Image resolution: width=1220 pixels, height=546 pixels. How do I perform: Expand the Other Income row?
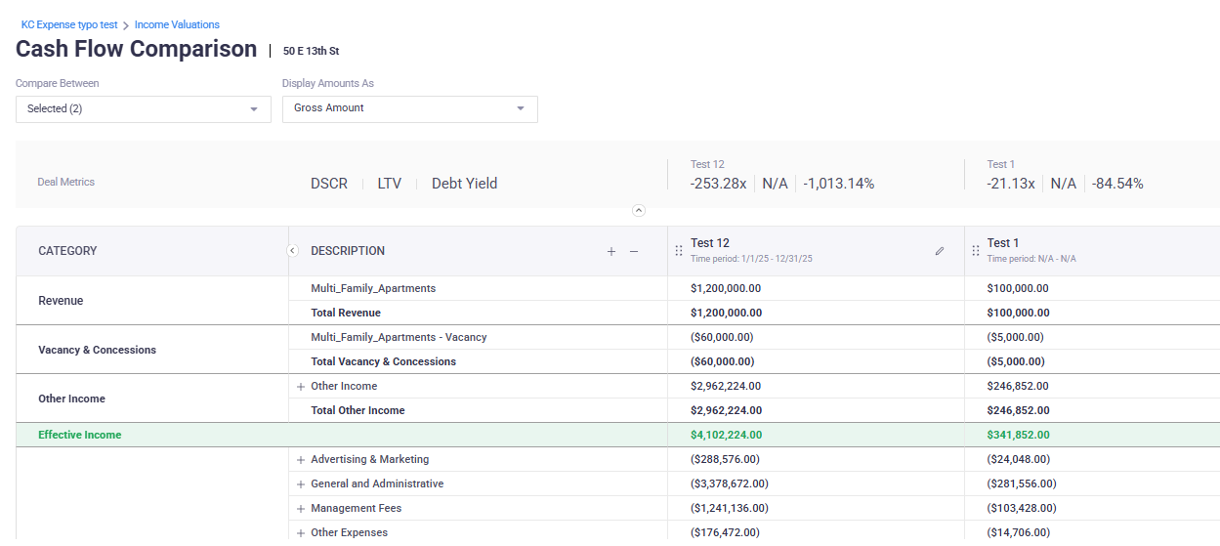pos(301,387)
